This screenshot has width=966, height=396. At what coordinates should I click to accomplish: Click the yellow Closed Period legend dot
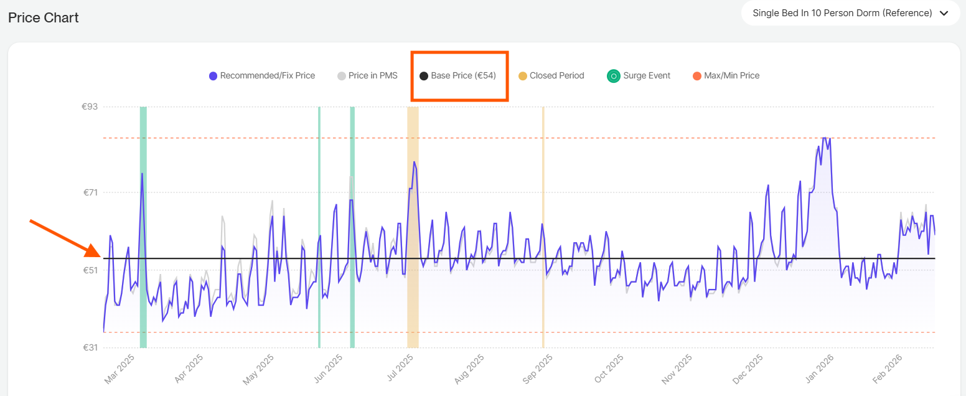click(x=523, y=76)
